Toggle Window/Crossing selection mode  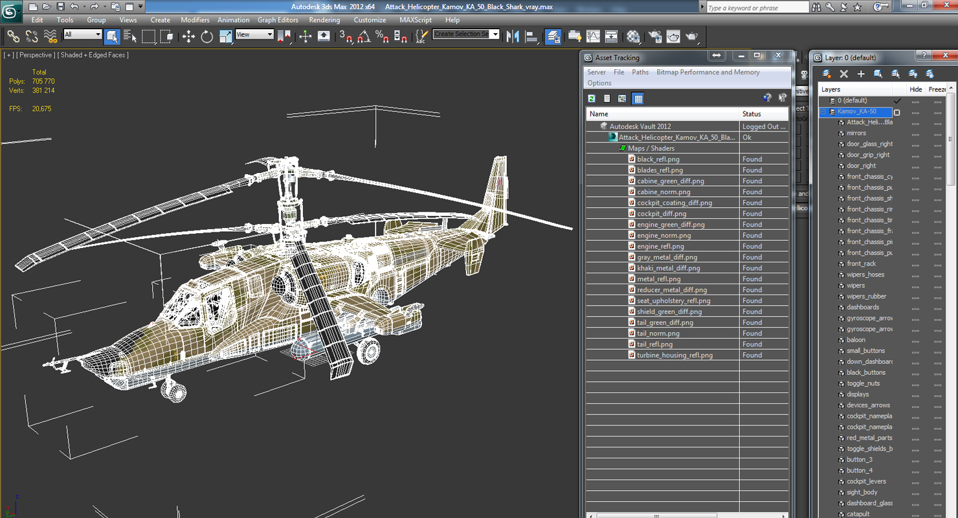(x=167, y=36)
